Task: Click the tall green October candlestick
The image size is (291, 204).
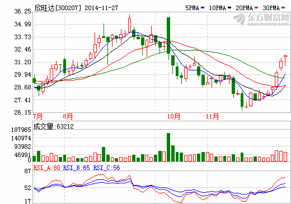Action: pyautogui.click(x=168, y=35)
